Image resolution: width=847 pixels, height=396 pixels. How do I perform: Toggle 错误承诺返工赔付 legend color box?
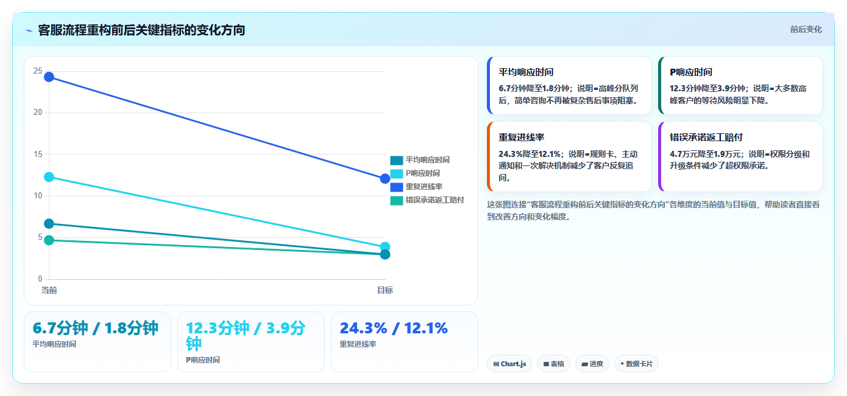pos(397,201)
